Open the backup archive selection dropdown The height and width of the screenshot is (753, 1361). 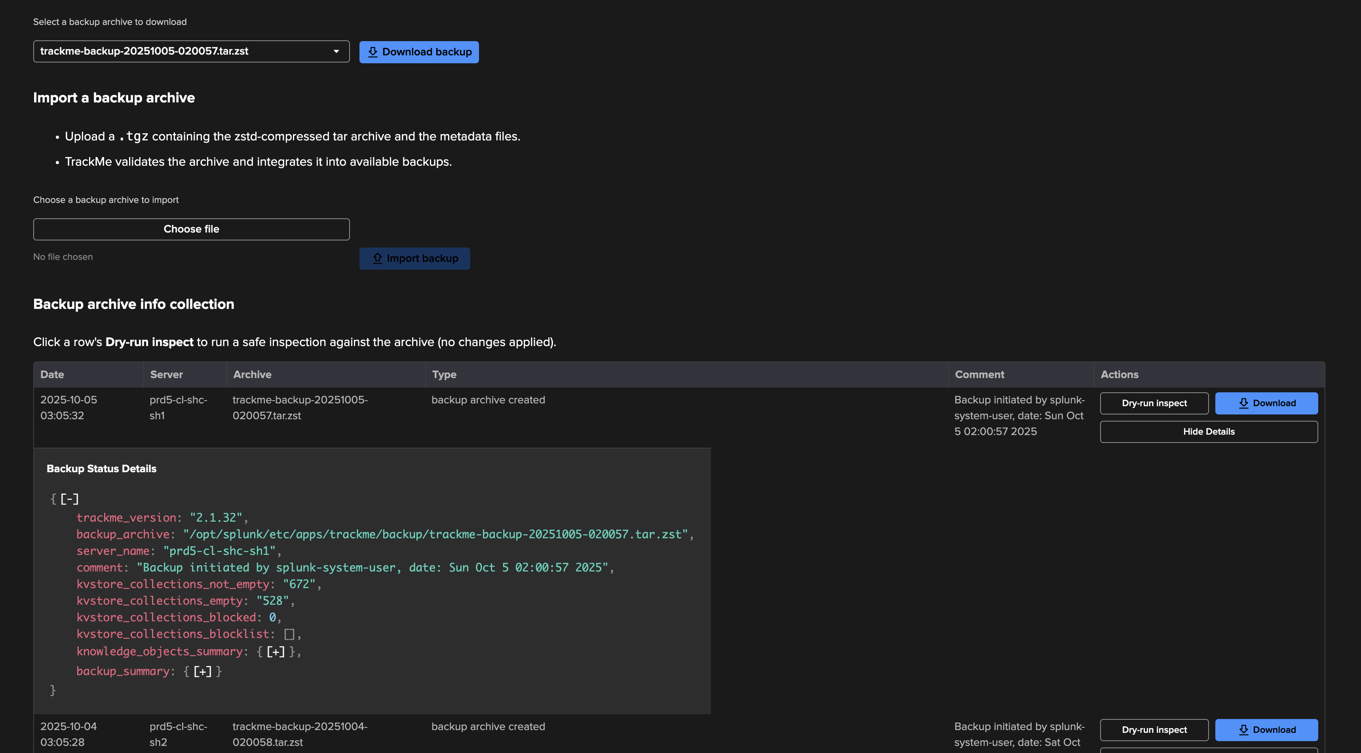(x=191, y=51)
